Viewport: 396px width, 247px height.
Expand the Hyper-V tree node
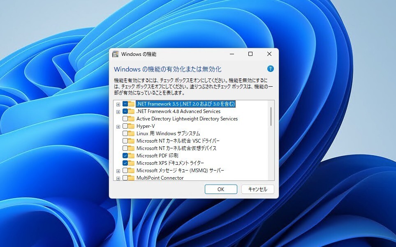pyautogui.click(x=118, y=127)
